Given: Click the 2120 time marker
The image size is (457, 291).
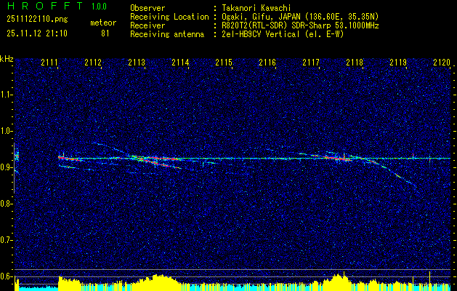Looking at the screenshot, I should [442, 63].
